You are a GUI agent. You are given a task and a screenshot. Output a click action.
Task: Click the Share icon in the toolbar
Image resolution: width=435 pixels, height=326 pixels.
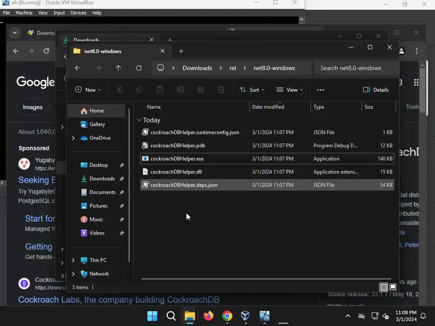pos(201,90)
